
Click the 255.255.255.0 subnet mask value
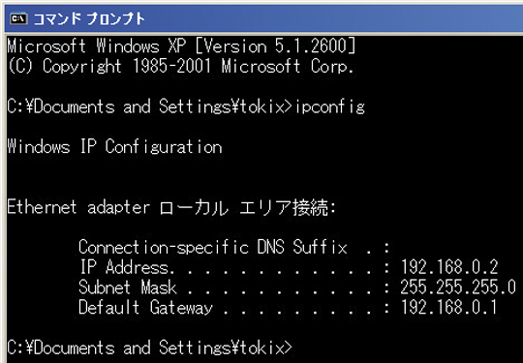(458, 287)
